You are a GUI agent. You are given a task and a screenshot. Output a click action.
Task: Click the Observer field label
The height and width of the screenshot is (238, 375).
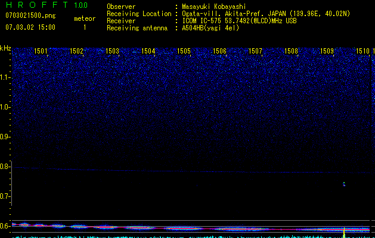click(121, 7)
